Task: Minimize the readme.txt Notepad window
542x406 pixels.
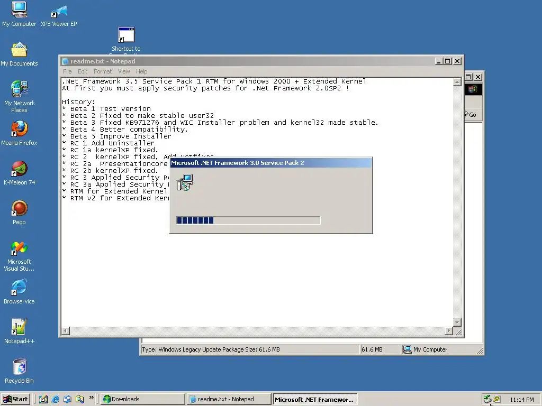Action: (439, 61)
